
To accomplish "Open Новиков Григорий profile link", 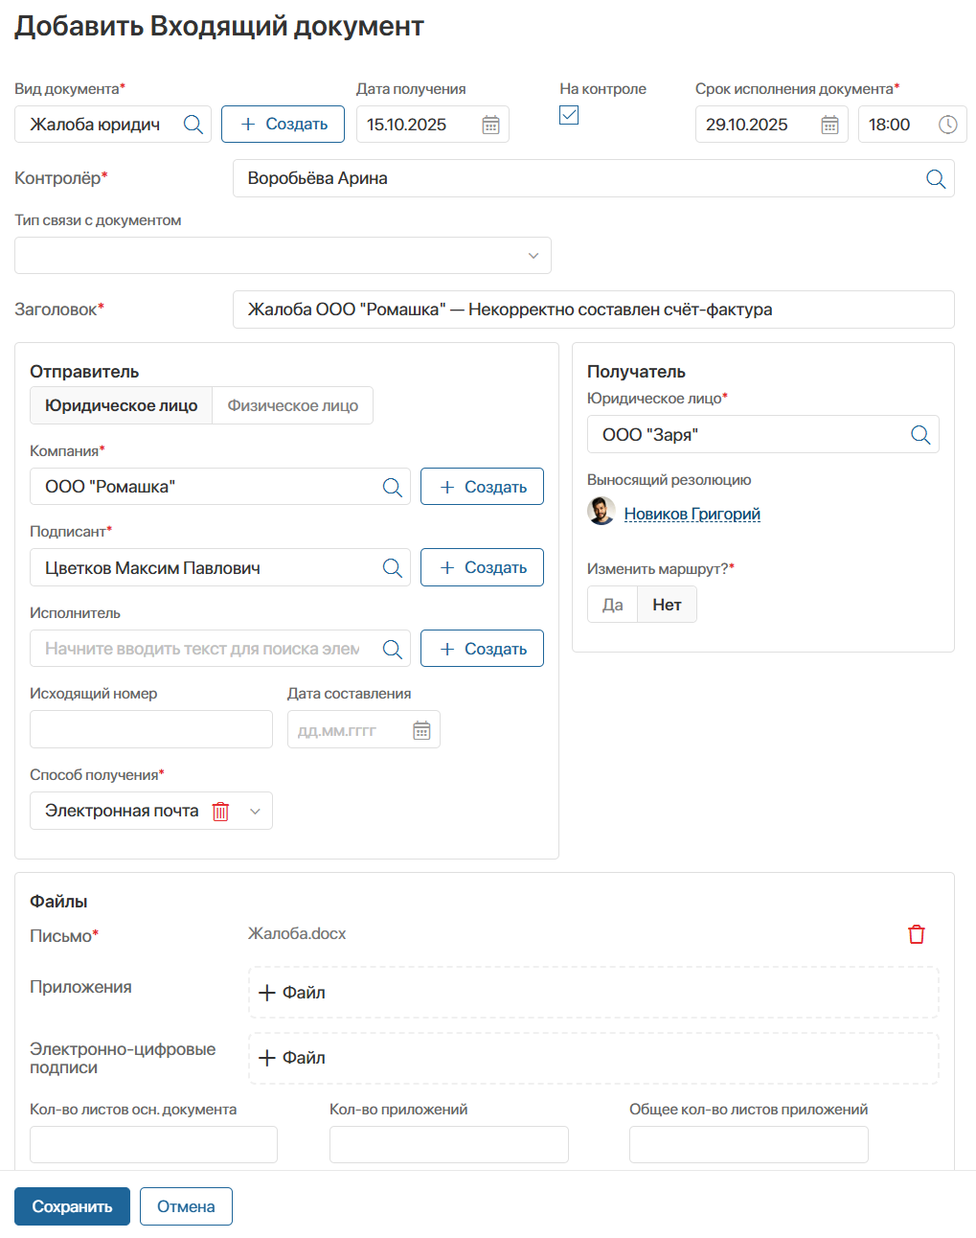I will coord(692,514).
